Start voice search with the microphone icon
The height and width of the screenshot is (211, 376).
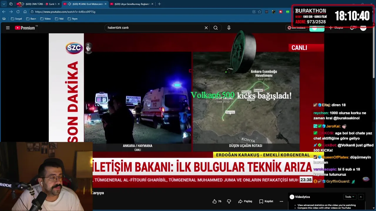pyautogui.click(x=229, y=28)
